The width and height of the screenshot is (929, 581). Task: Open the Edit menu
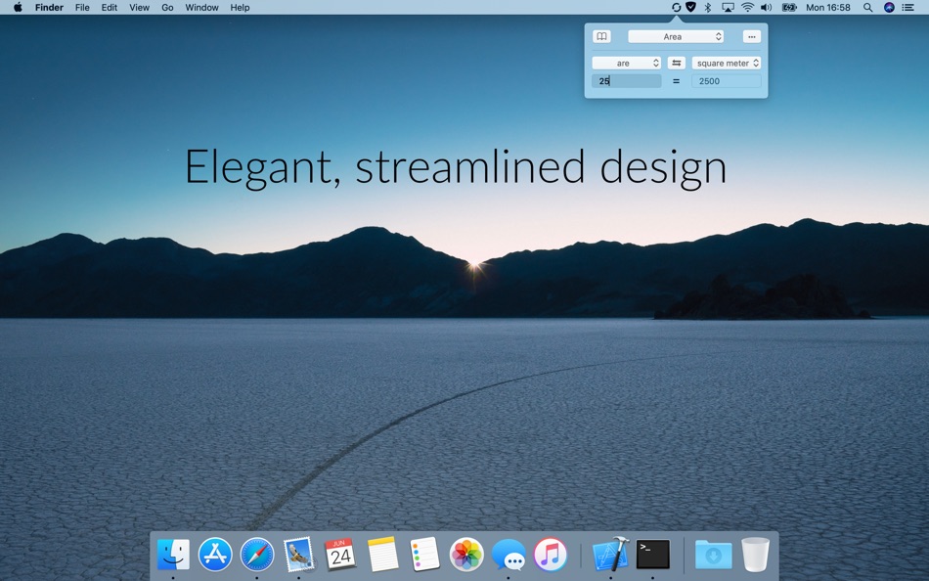tap(109, 8)
